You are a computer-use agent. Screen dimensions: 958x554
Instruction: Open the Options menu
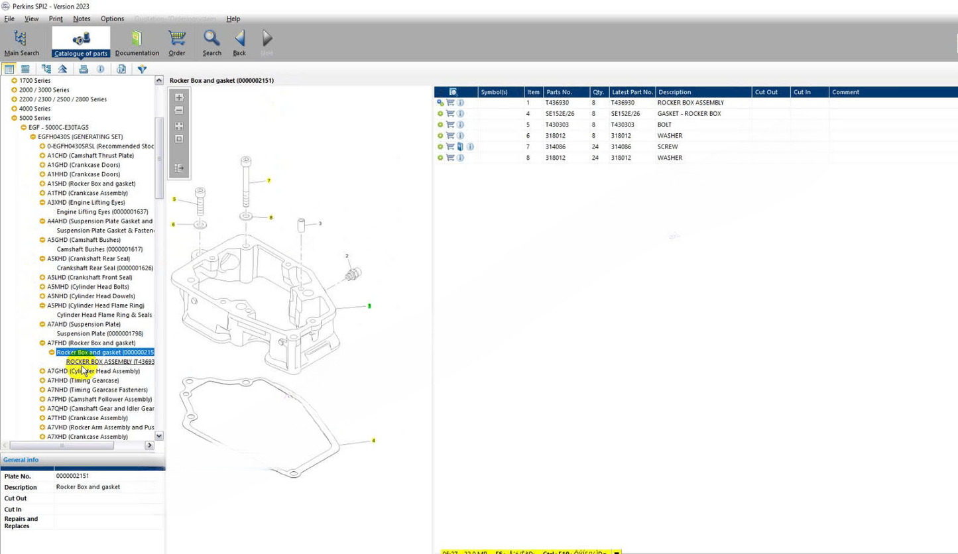(112, 19)
